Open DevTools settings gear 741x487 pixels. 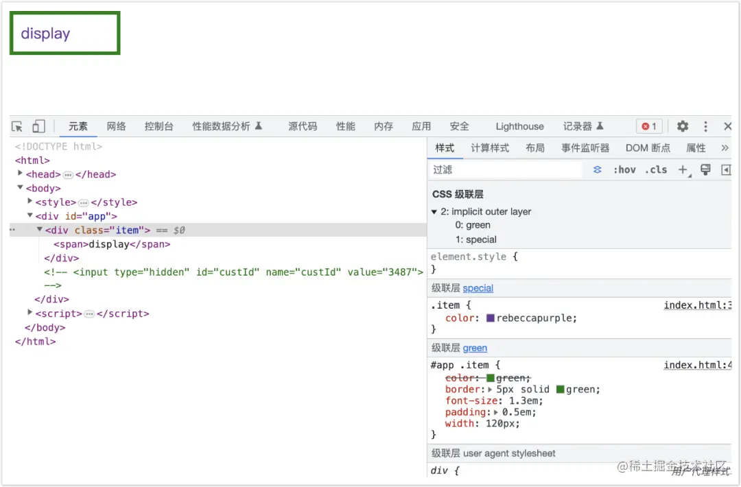pos(682,126)
